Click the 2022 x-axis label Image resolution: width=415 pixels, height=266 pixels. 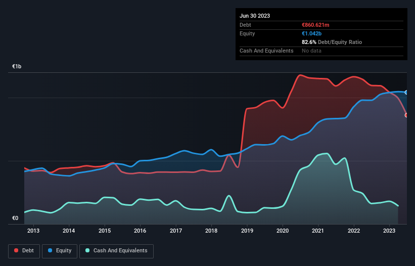[x=354, y=231]
